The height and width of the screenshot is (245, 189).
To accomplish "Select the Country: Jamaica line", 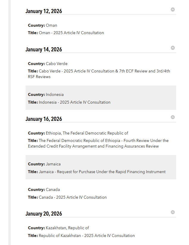I will (x=44, y=164).
